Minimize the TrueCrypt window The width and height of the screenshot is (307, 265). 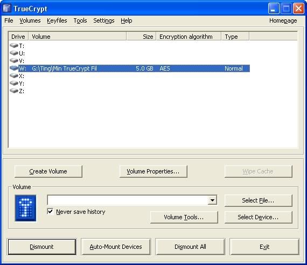coord(274,9)
